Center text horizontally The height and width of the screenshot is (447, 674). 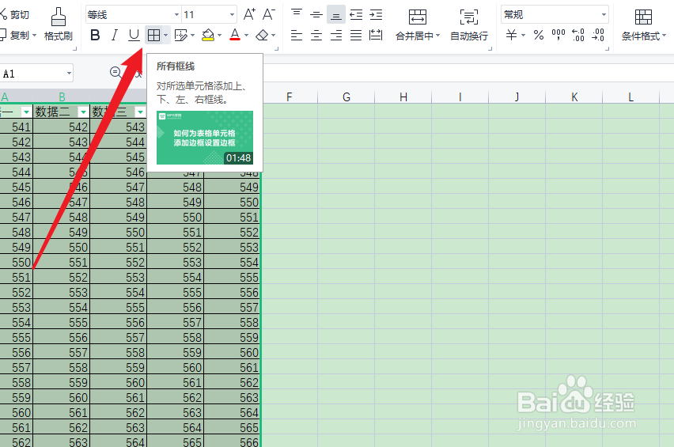point(316,36)
